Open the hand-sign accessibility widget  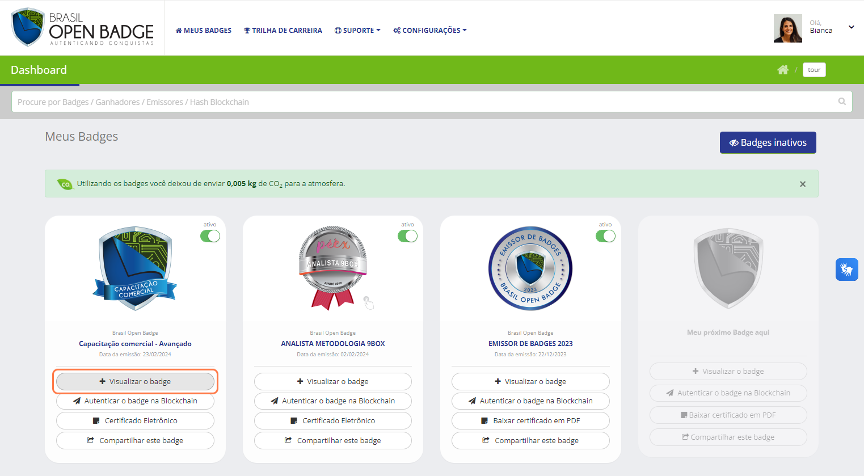point(846,269)
